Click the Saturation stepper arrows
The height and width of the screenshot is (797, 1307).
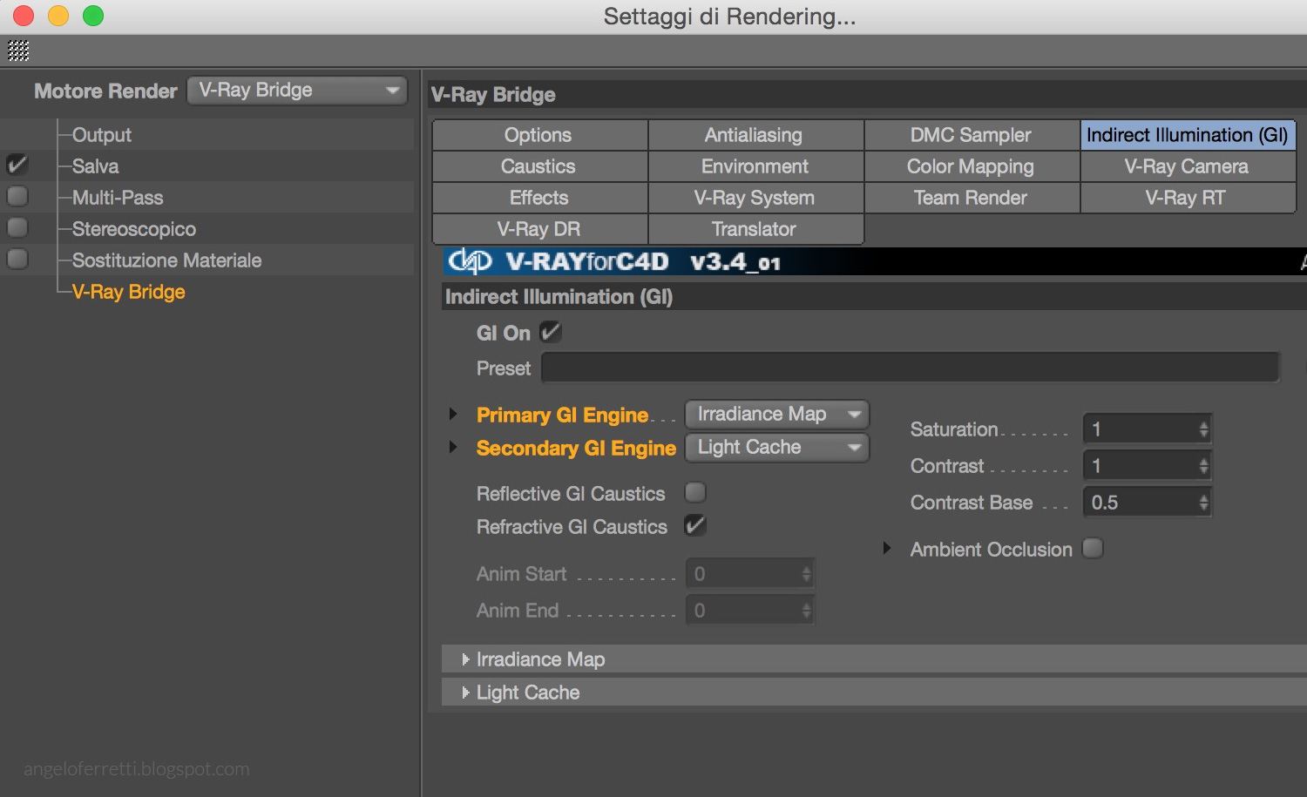pyautogui.click(x=1203, y=429)
